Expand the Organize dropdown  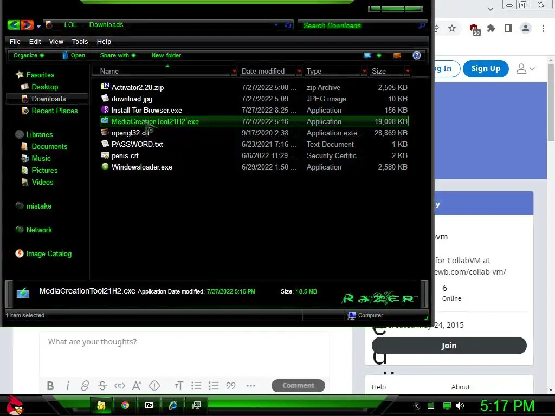pyautogui.click(x=29, y=55)
